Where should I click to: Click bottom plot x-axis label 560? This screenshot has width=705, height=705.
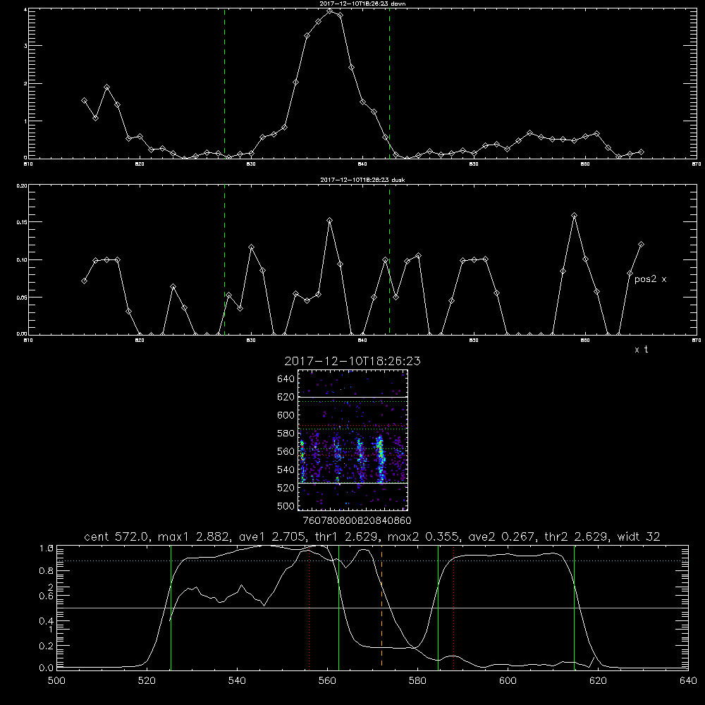pyautogui.click(x=327, y=681)
